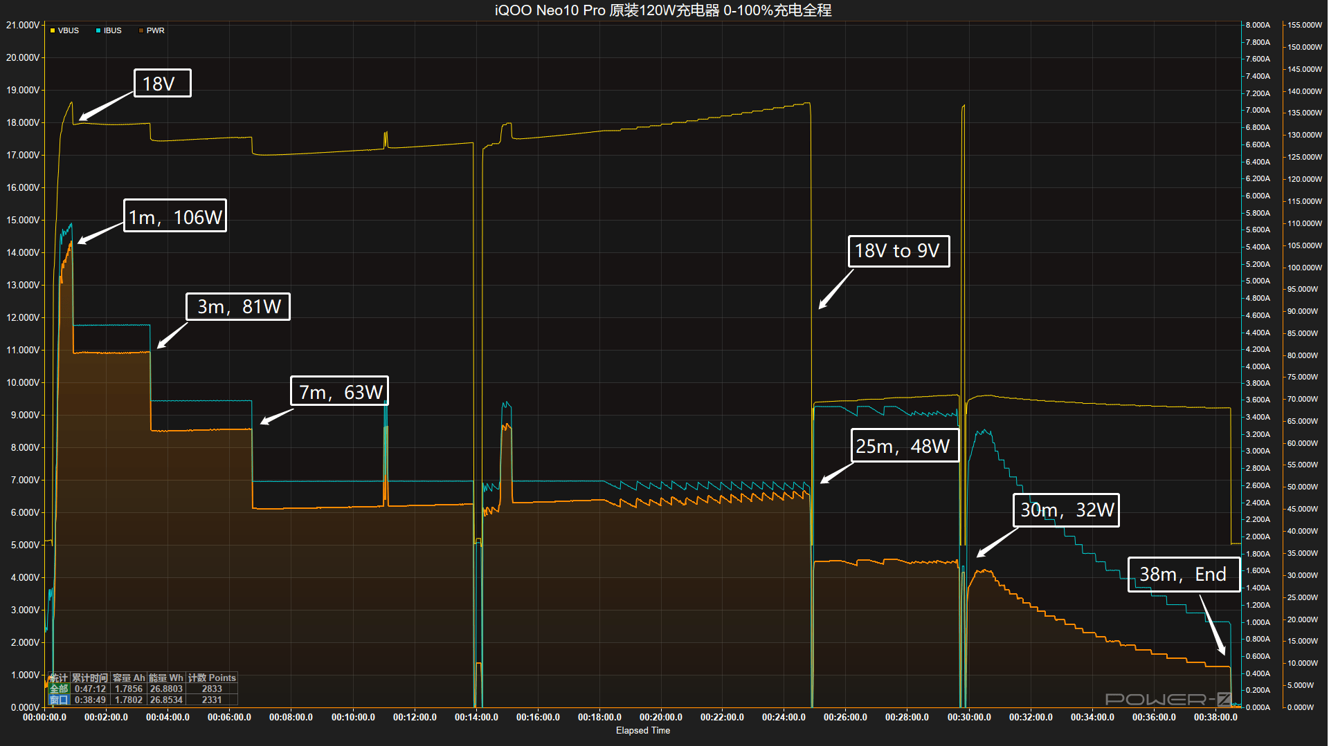This screenshot has height=746, width=1329.
Task: Click the 8.000A current axis label
Action: 1258,25
